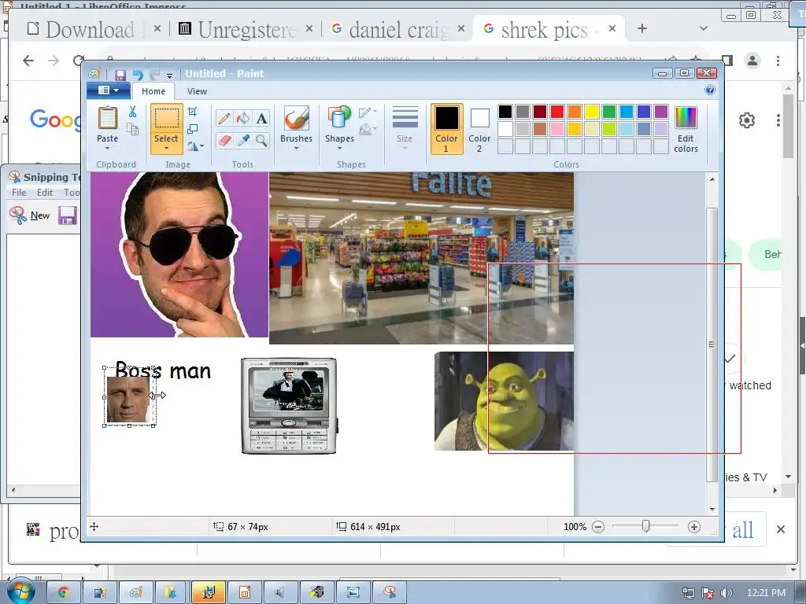The width and height of the screenshot is (806, 604).
Task: Switch to Unregistered Chrome tab
Action: click(x=246, y=30)
